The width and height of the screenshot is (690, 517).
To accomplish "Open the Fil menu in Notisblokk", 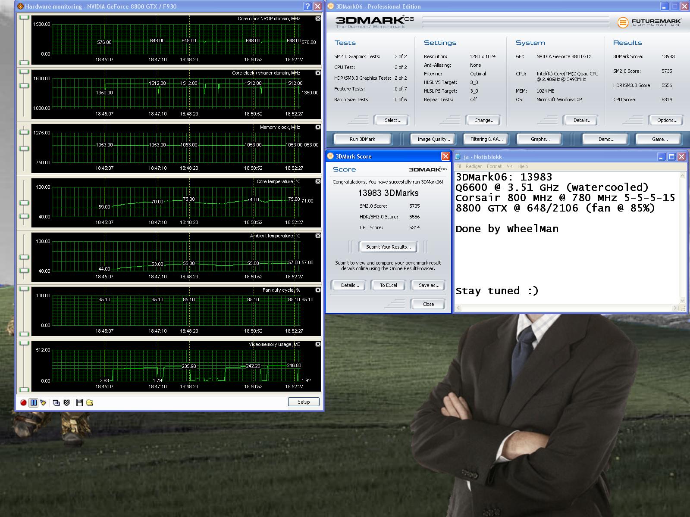I will (x=458, y=166).
